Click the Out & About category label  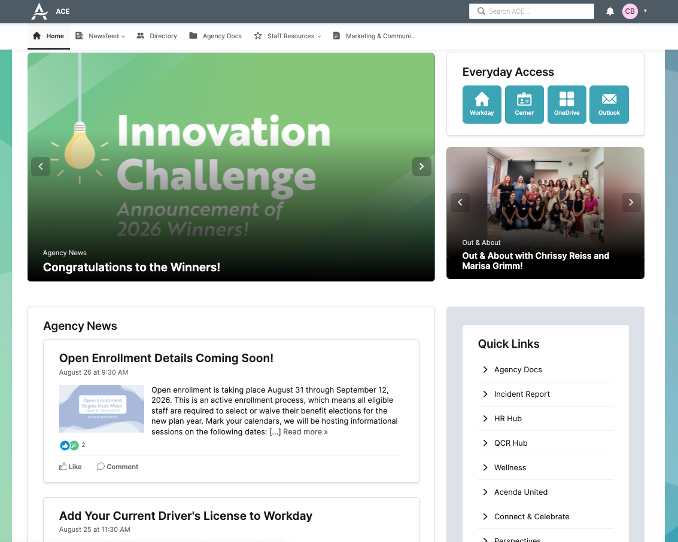point(481,243)
